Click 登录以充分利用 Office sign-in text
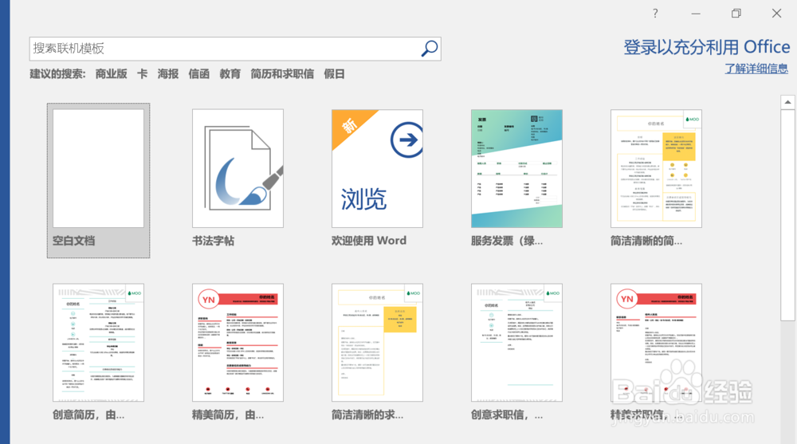797x444 pixels. pyautogui.click(x=706, y=47)
